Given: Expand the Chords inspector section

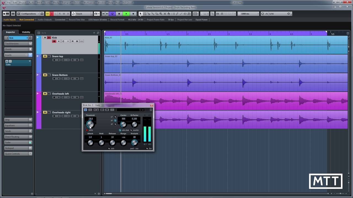Looking at the screenshot, I should [x=18, y=49].
